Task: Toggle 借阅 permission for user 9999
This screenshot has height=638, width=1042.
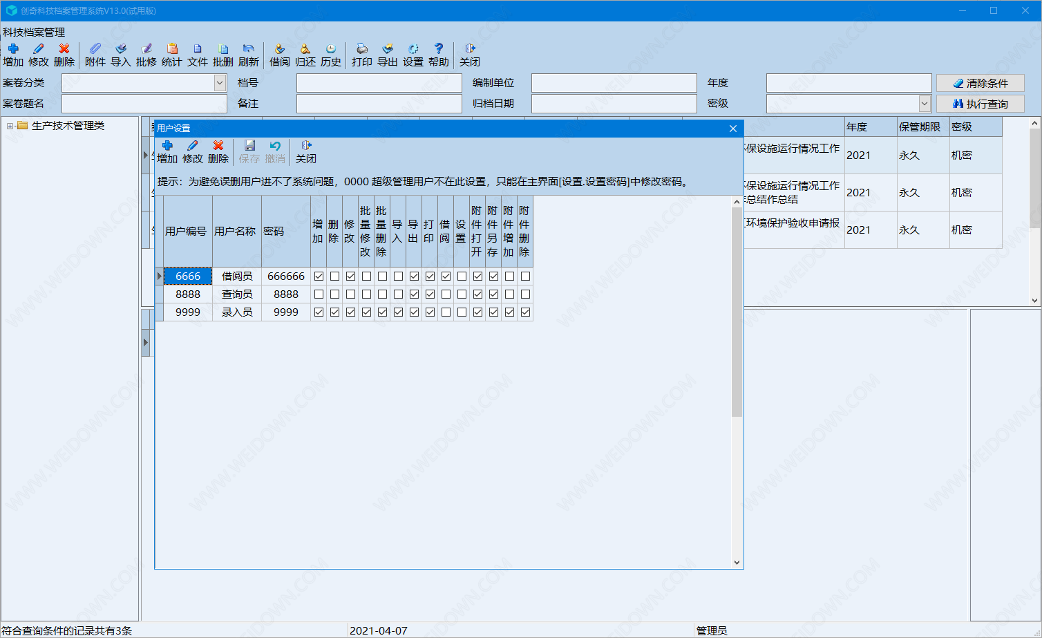Action: (446, 312)
